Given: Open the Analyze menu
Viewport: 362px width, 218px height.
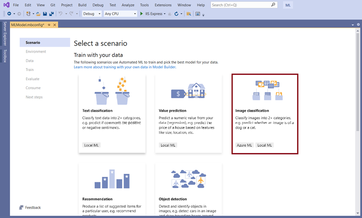Looking at the screenshot, I should pyautogui.click(x=128, y=5).
